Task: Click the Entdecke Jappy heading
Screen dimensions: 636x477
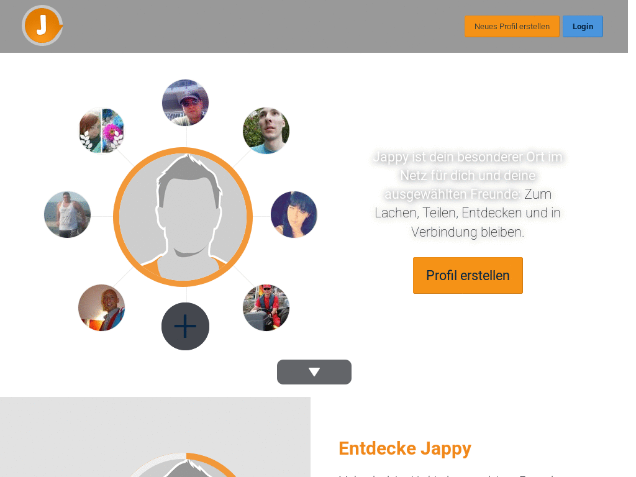Action: [x=405, y=448]
